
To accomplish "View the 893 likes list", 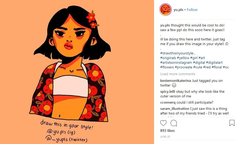I will (167, 131).
